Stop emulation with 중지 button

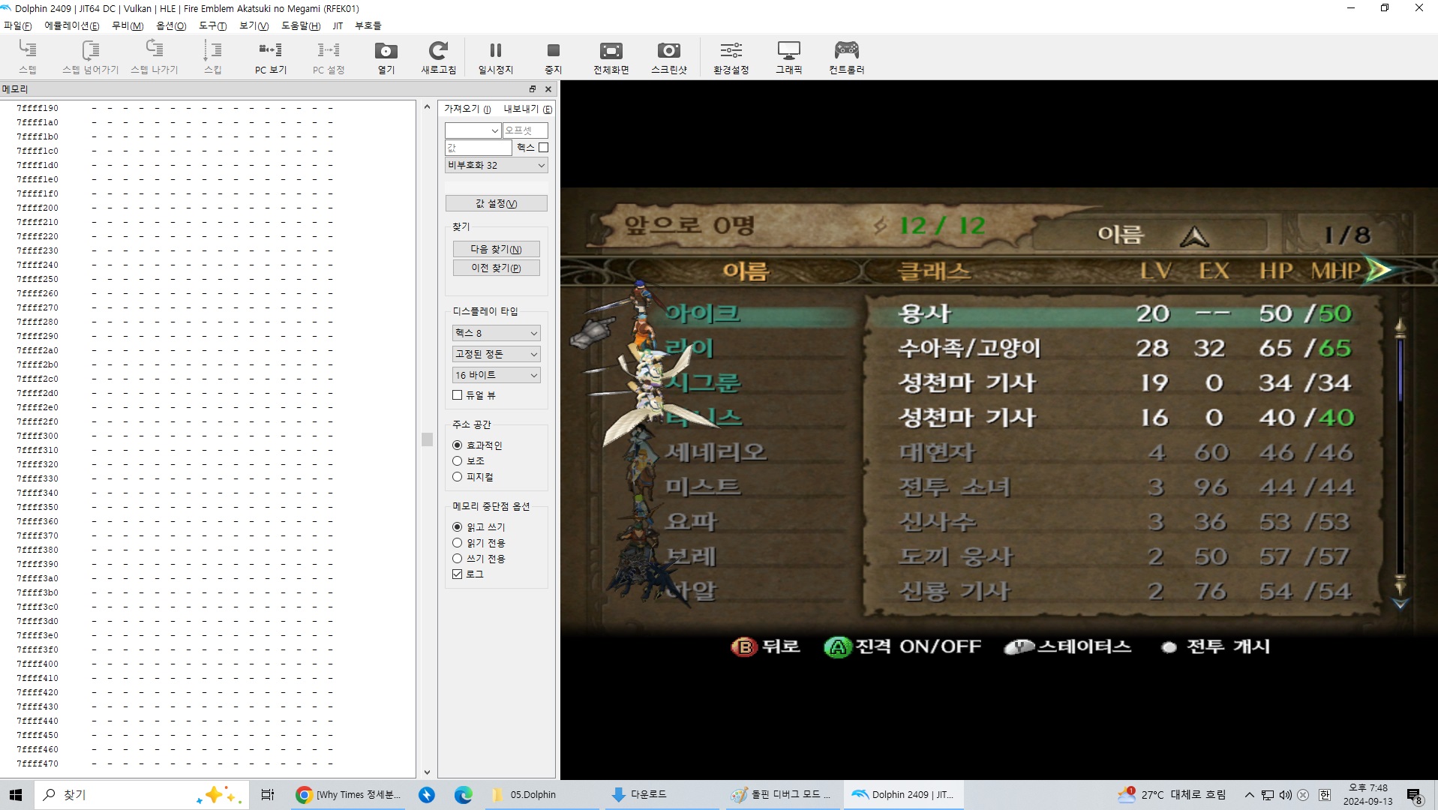tap(553, 57)
